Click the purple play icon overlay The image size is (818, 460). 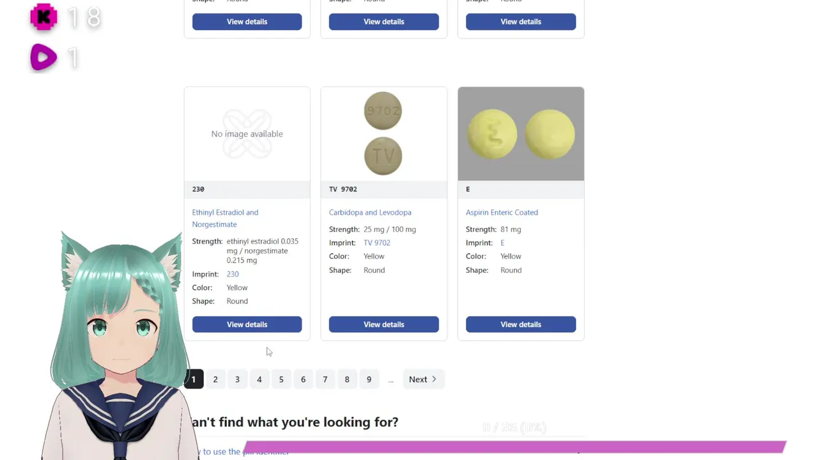coord(43,57)
